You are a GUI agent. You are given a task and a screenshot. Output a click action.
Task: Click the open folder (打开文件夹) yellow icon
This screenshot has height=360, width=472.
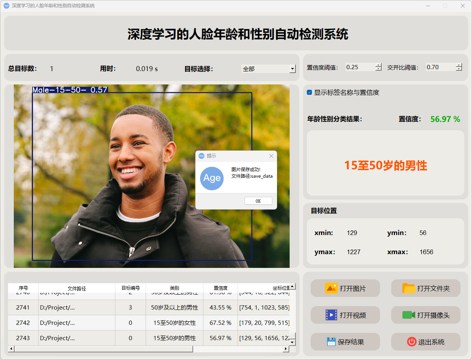409,288
